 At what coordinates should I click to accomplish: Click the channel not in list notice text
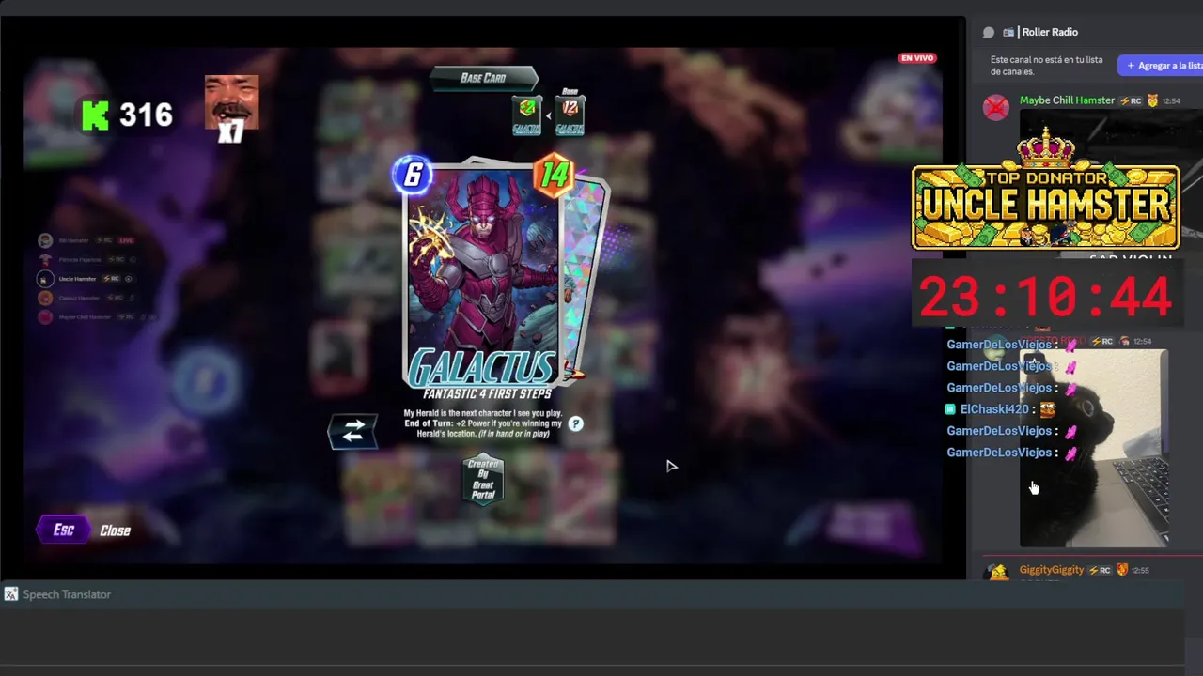[x=1046, y=66]
